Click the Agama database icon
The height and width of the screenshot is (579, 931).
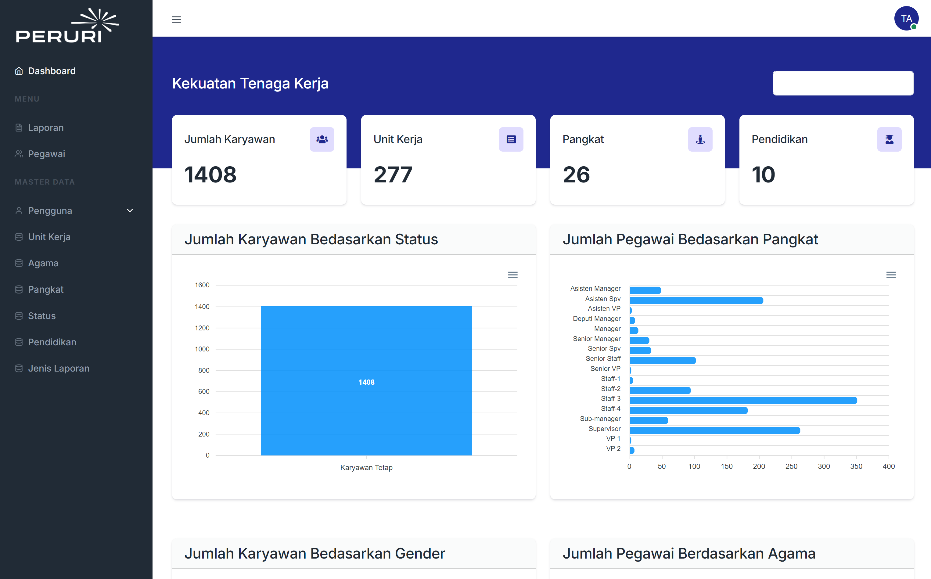19,263
